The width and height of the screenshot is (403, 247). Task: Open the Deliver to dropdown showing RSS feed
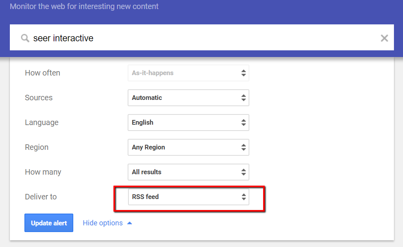pos(188,197)
